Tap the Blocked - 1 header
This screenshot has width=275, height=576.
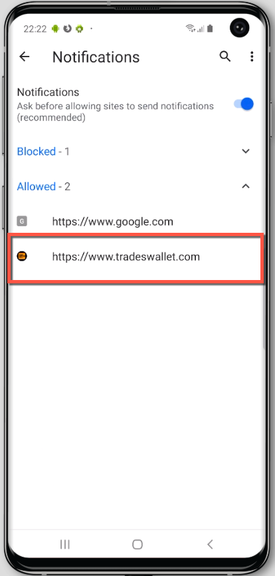(x=43, y=152)
